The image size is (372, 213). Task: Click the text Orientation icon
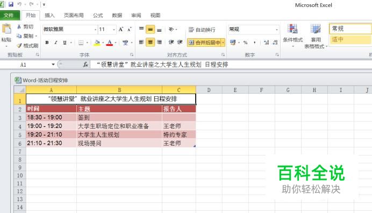[171, 29]
